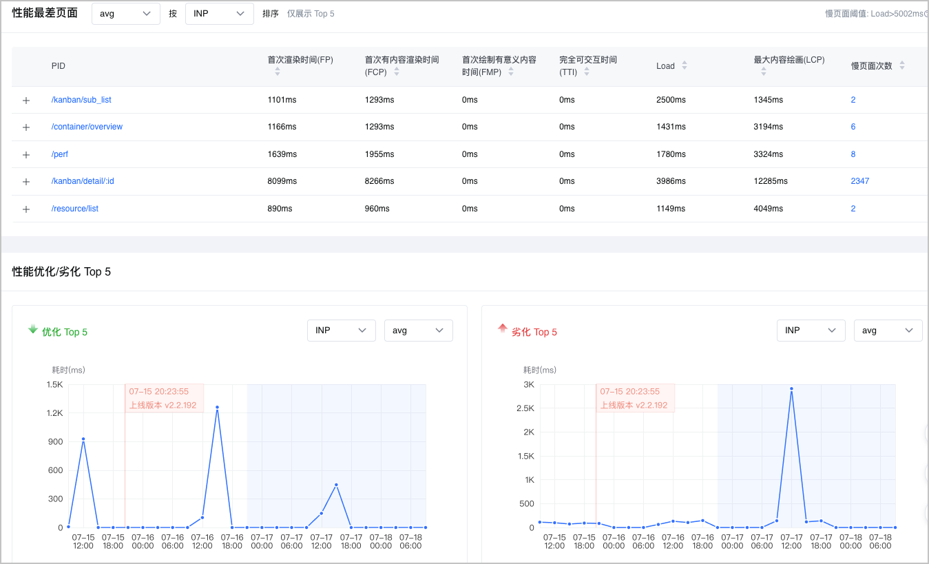This screenshot has height=564, width=929.
Task: Click slow page count 8 for /perf
Action: coord(853,154)
